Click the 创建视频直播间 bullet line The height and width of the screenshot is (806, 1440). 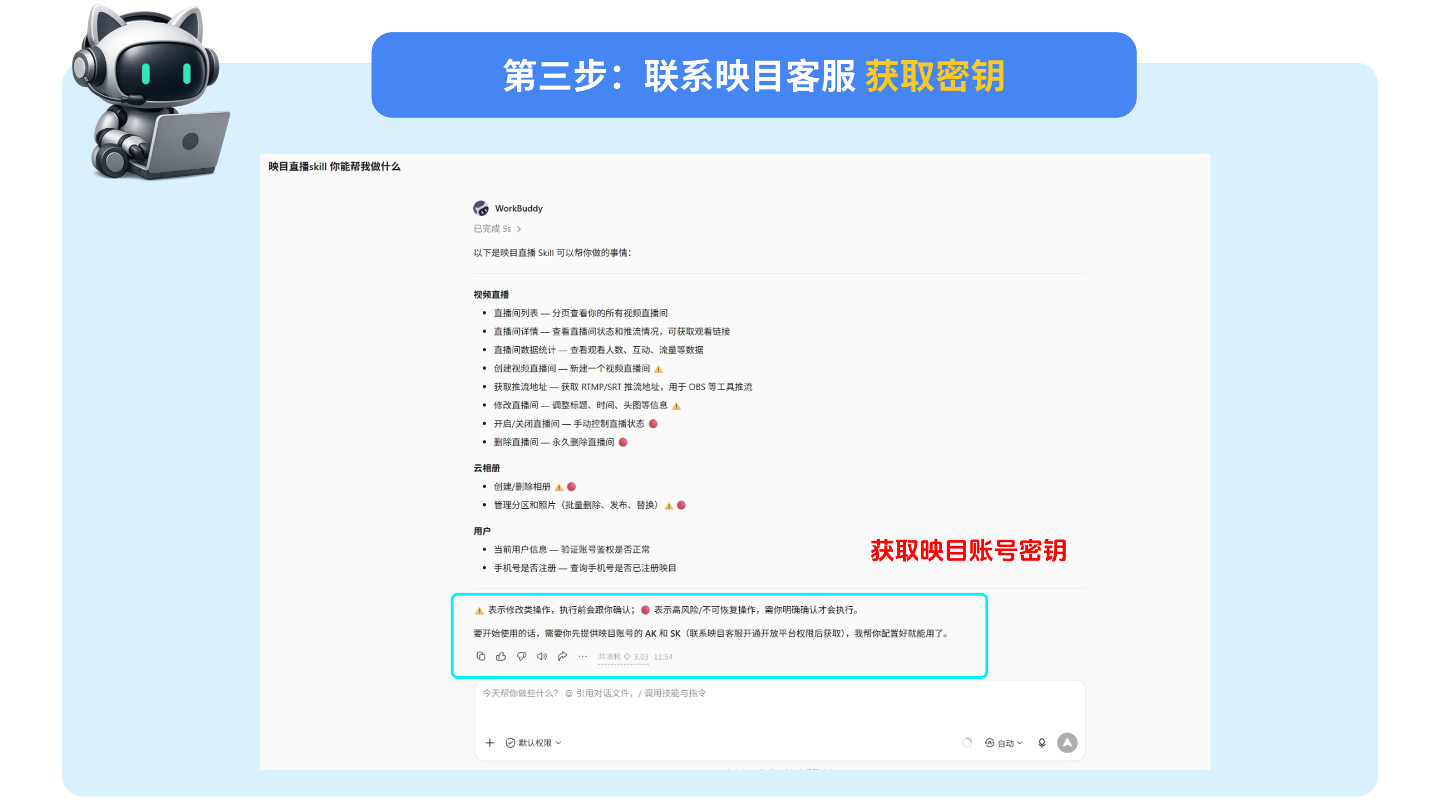578,369
